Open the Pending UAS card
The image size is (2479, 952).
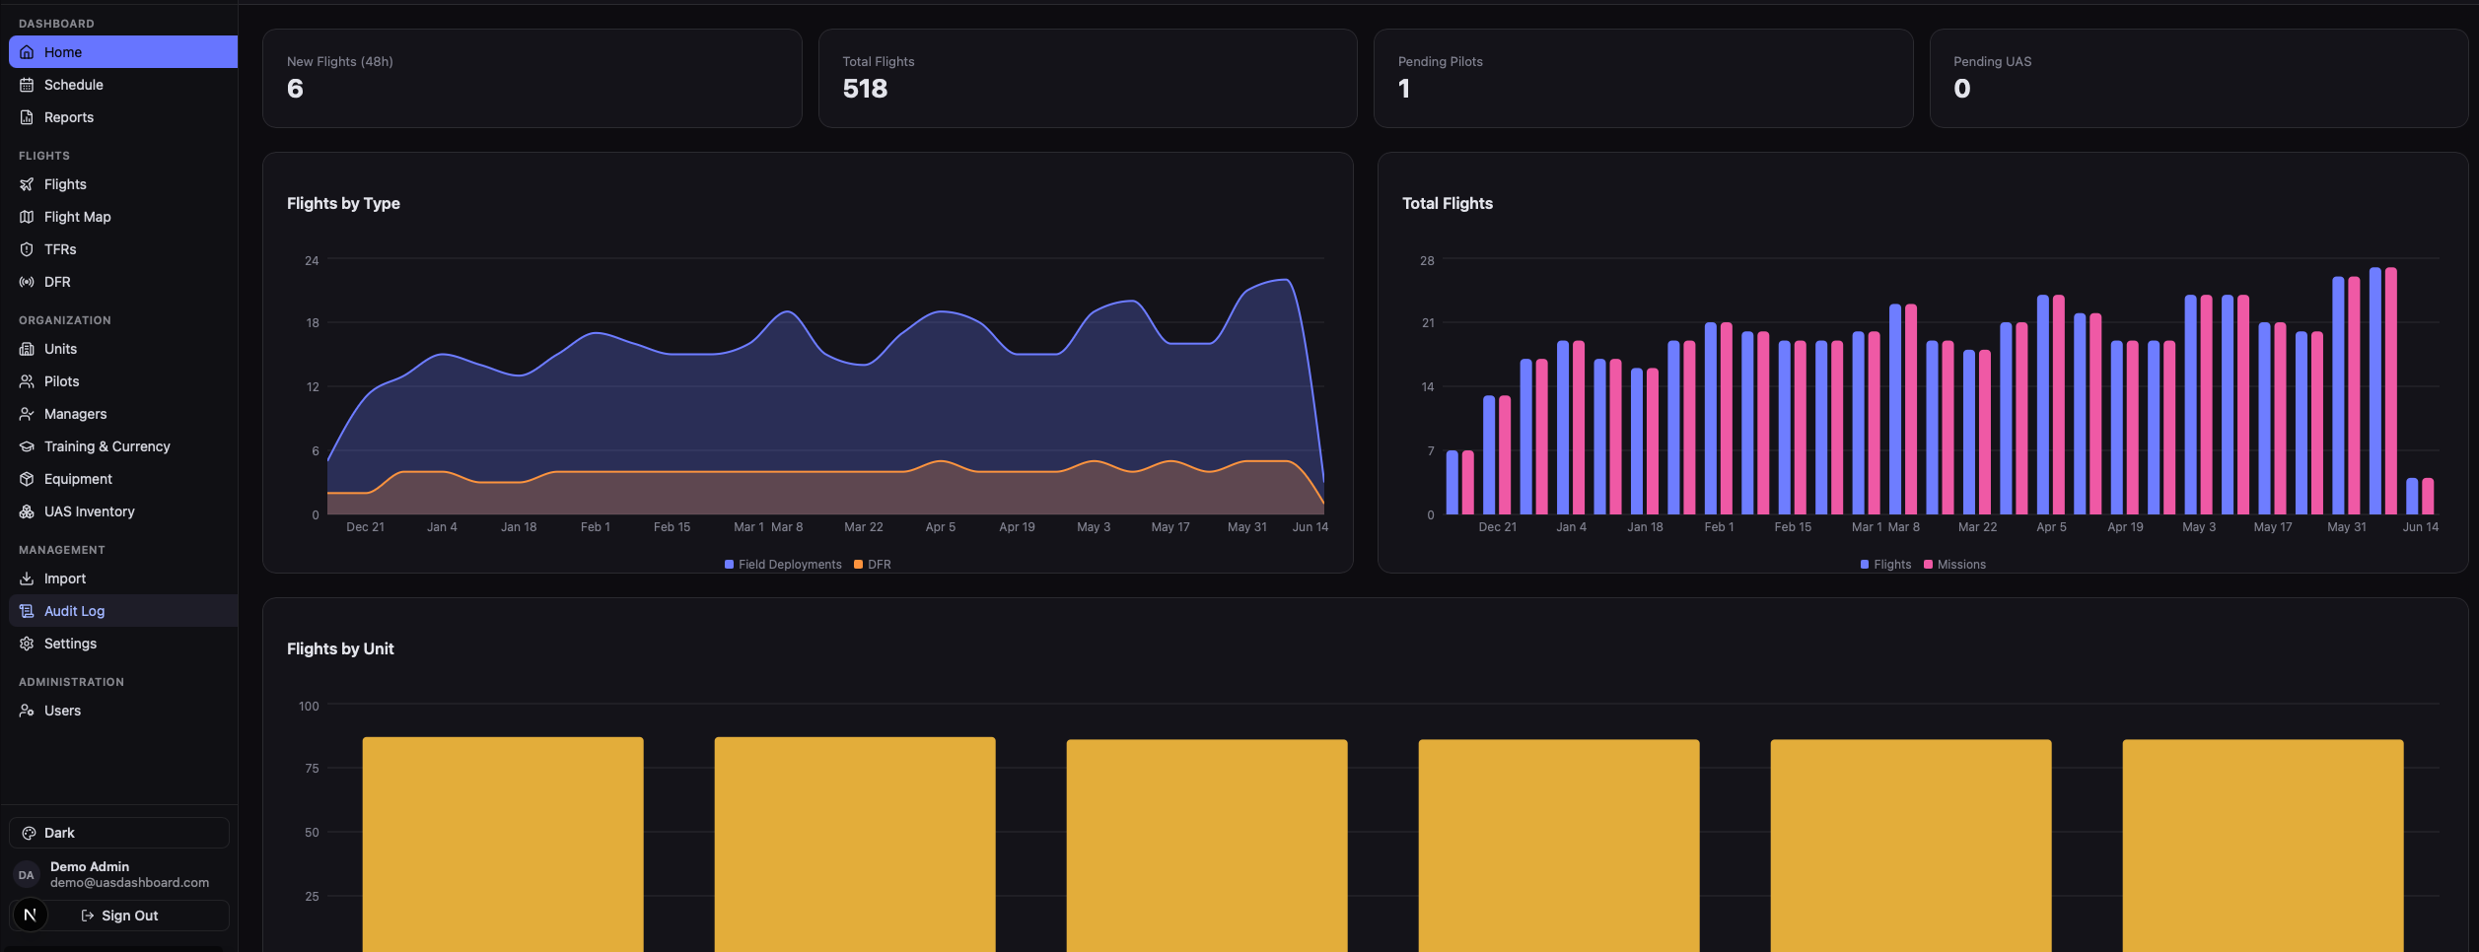pyautogui.click(x=2199, y=78)
